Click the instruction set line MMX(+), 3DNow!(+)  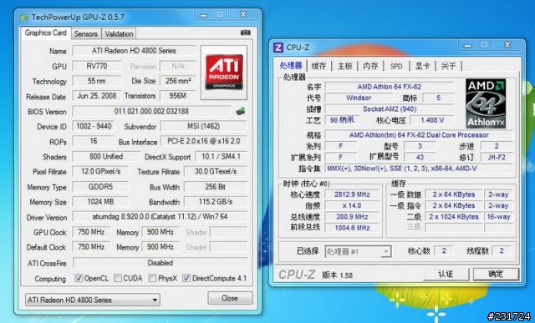(419, 169)
